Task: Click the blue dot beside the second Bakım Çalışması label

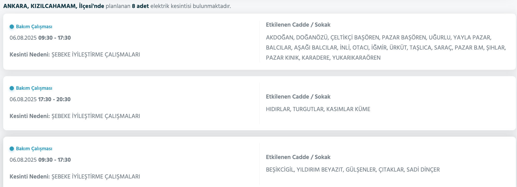Action: [11, 88]
